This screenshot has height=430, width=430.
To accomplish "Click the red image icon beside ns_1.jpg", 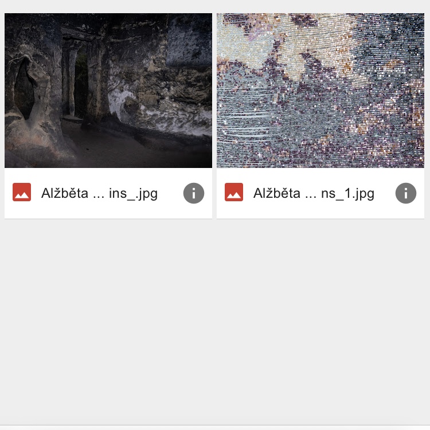I will click(x=234, y=192).
